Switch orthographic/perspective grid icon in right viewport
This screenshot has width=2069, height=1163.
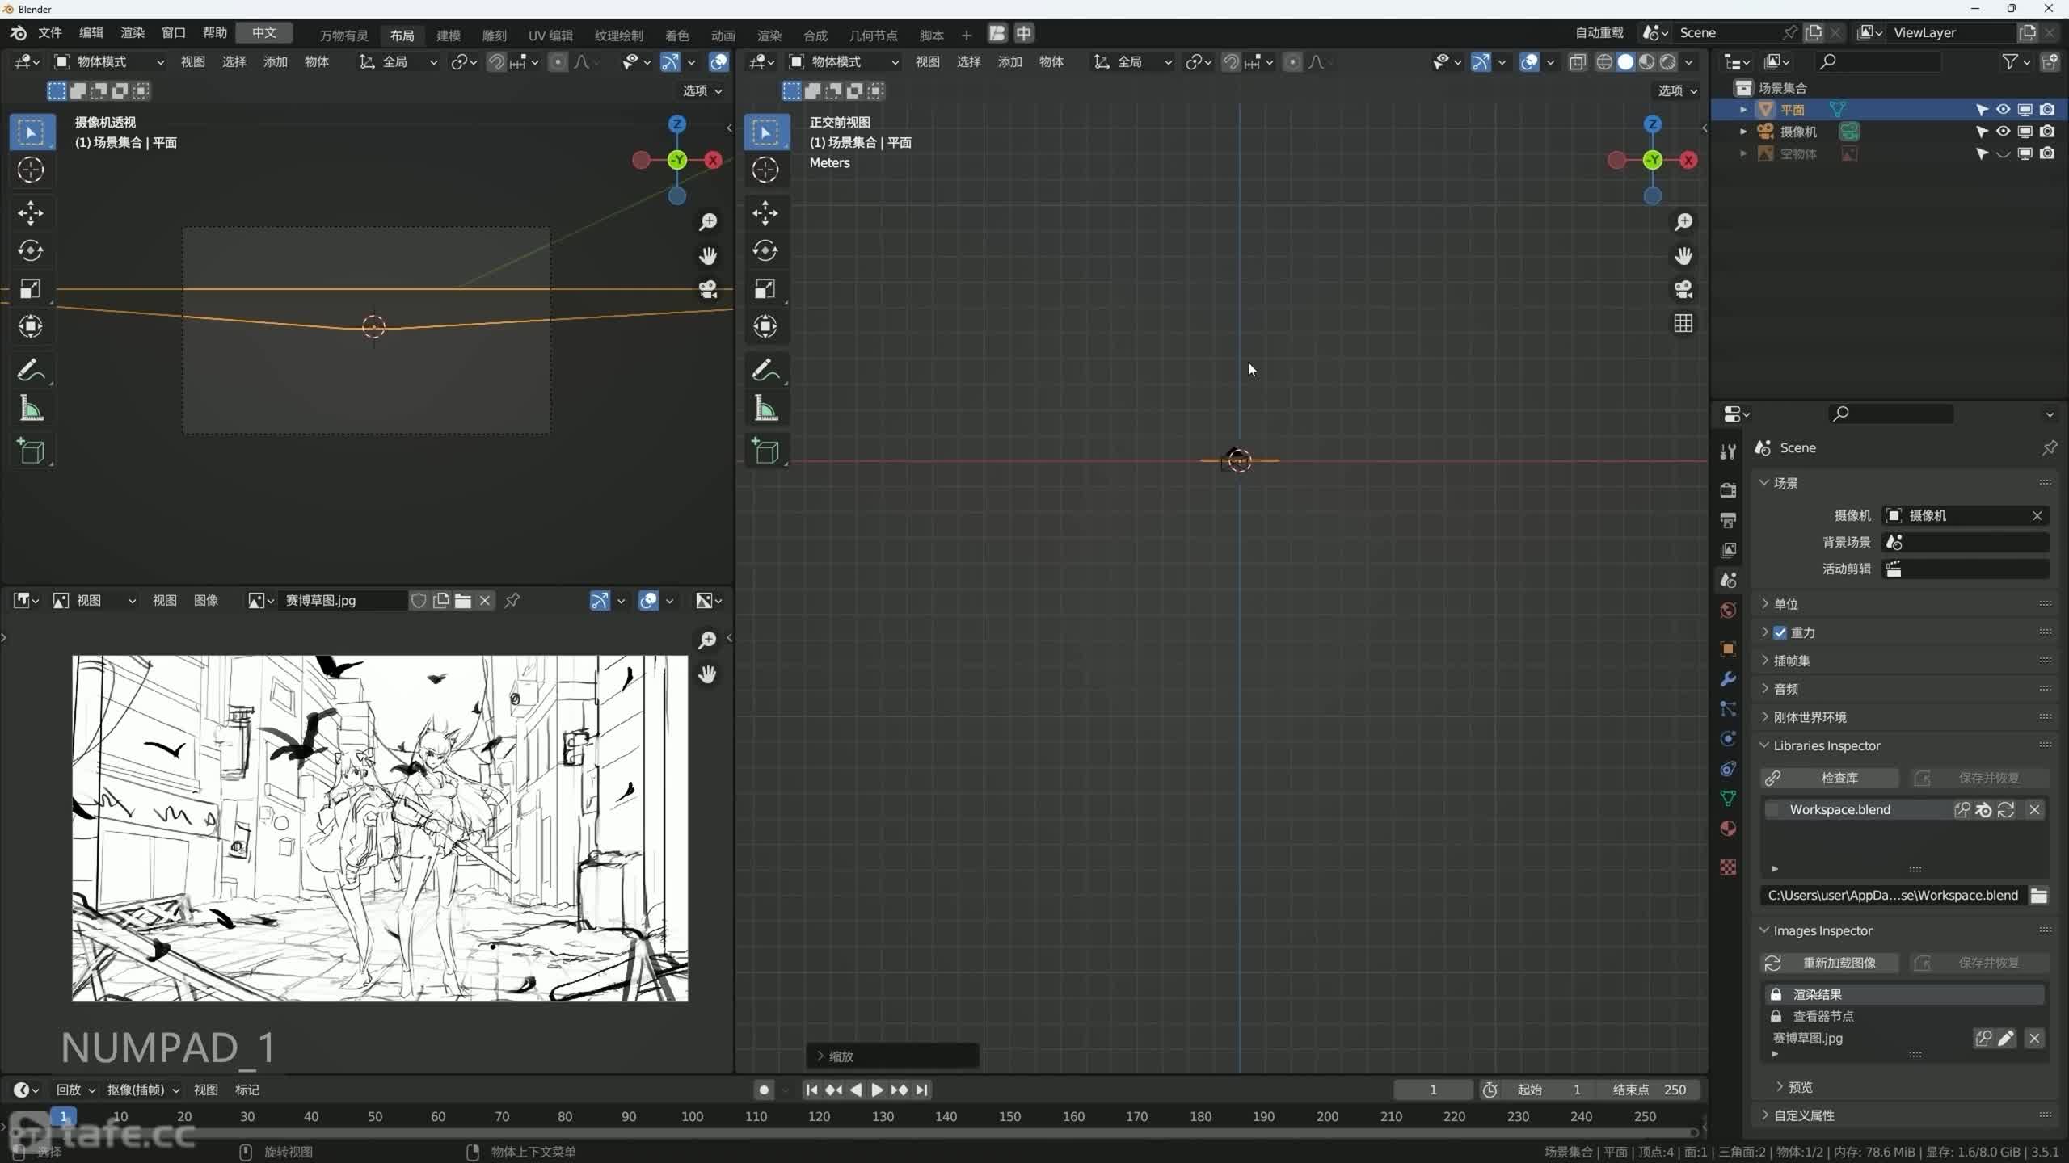1683,324
